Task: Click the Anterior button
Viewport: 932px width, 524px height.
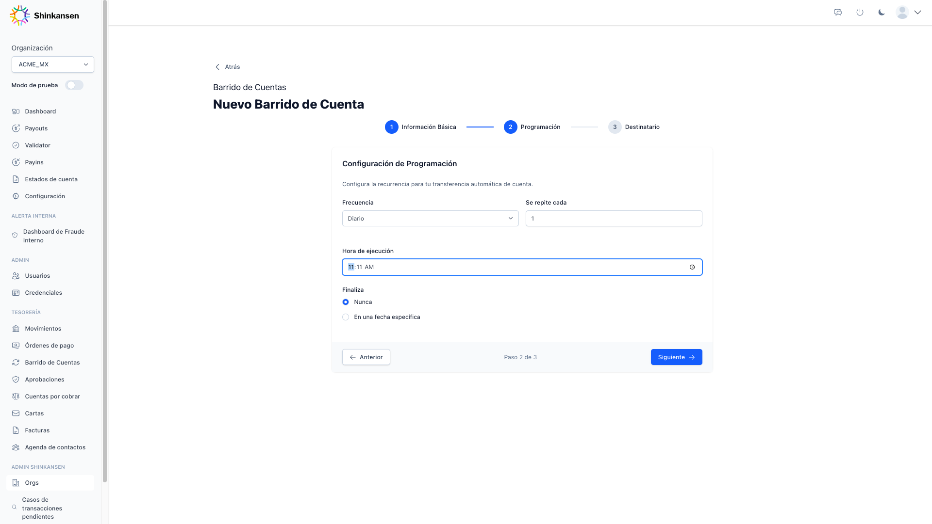Action: tap(366, 357)
